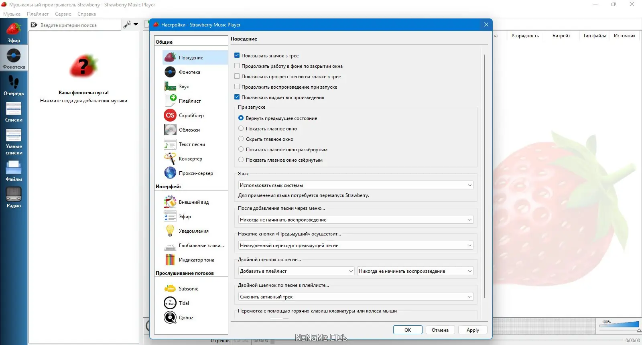Viewport: 642px width, 345px height.
Task: Open the Сервис menu
Action: 63,14
